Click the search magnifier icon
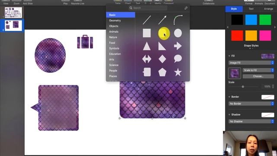Viewport: 277px width, 156px height. point(131,8)
